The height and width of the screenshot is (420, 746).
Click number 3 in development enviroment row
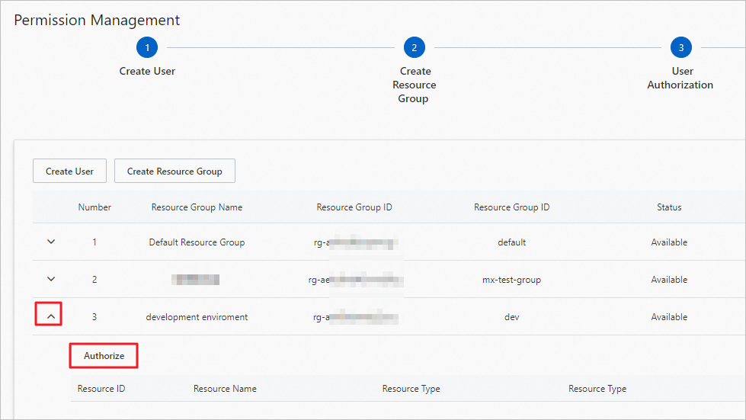94,317
